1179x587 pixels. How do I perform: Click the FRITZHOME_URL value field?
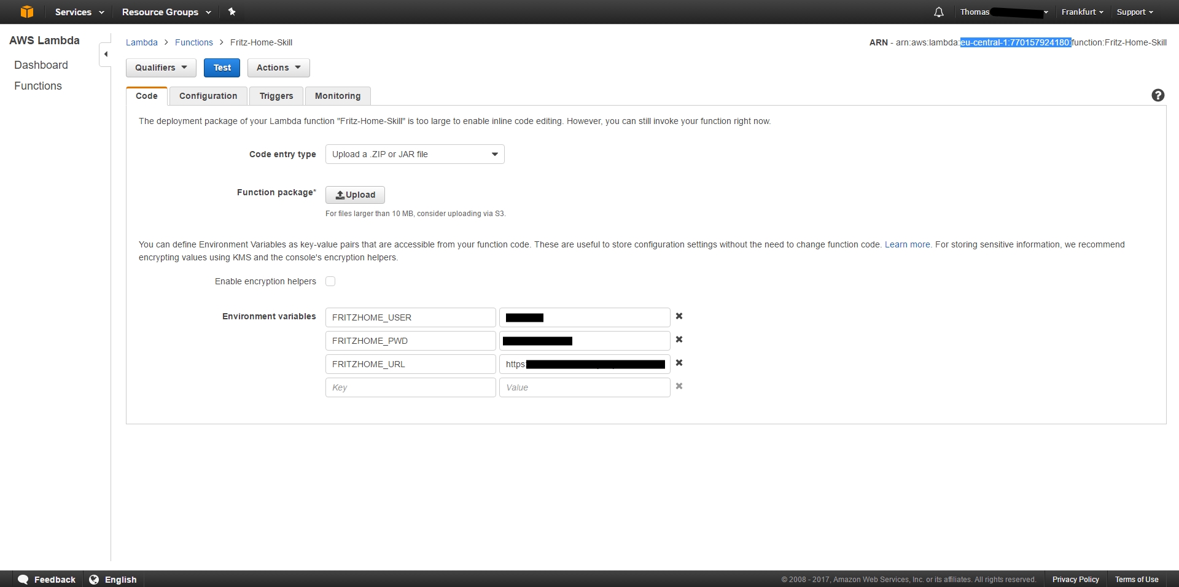click(x=585, y=364)
